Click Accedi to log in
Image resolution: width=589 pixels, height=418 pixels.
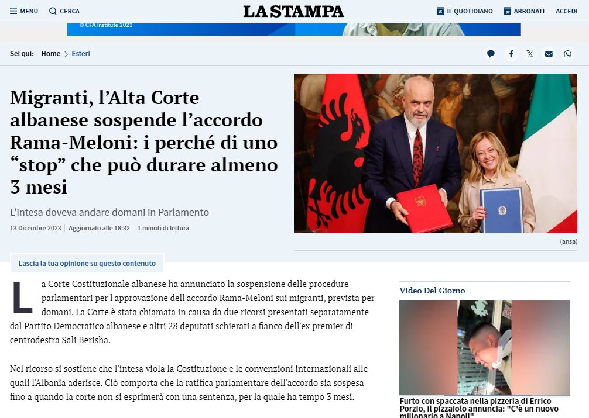coord(566,11)
